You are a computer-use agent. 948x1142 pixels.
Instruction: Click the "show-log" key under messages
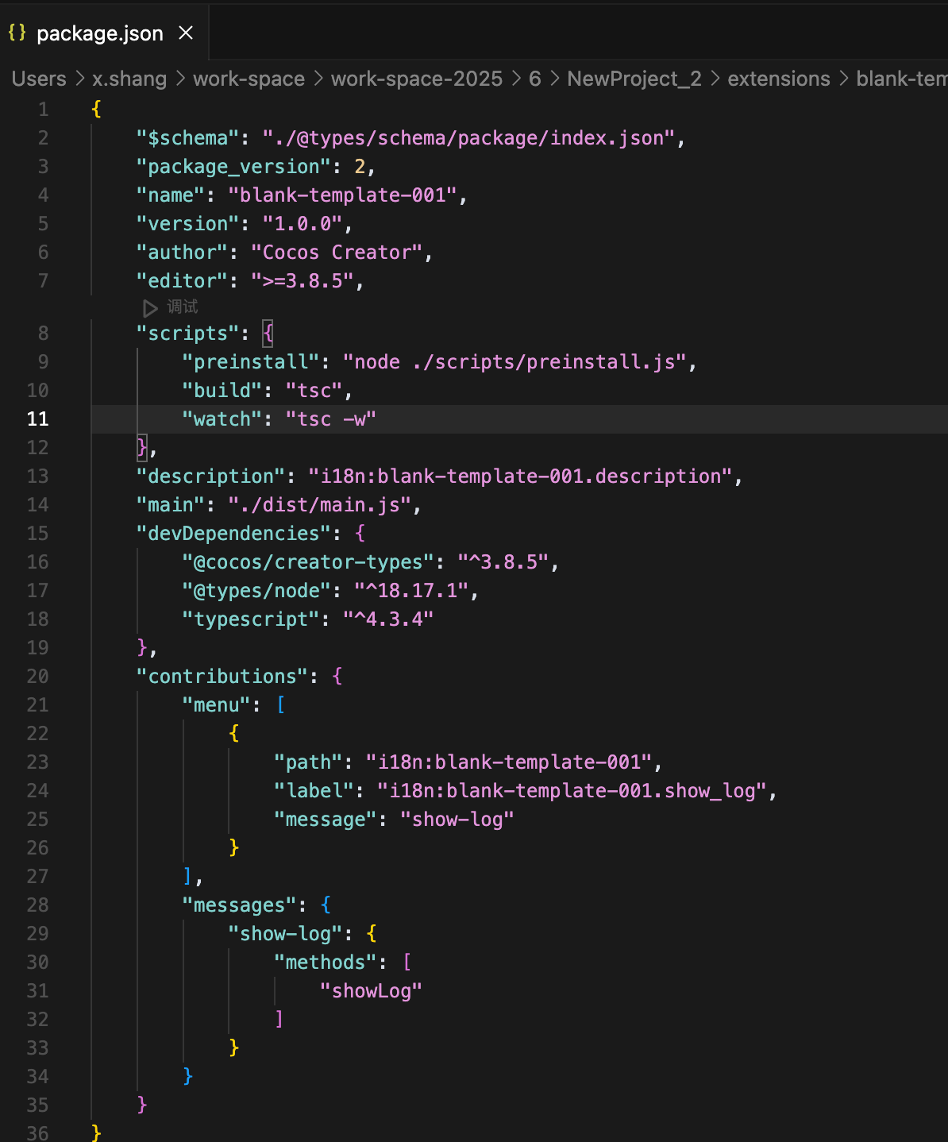click(x=285, y=933)
